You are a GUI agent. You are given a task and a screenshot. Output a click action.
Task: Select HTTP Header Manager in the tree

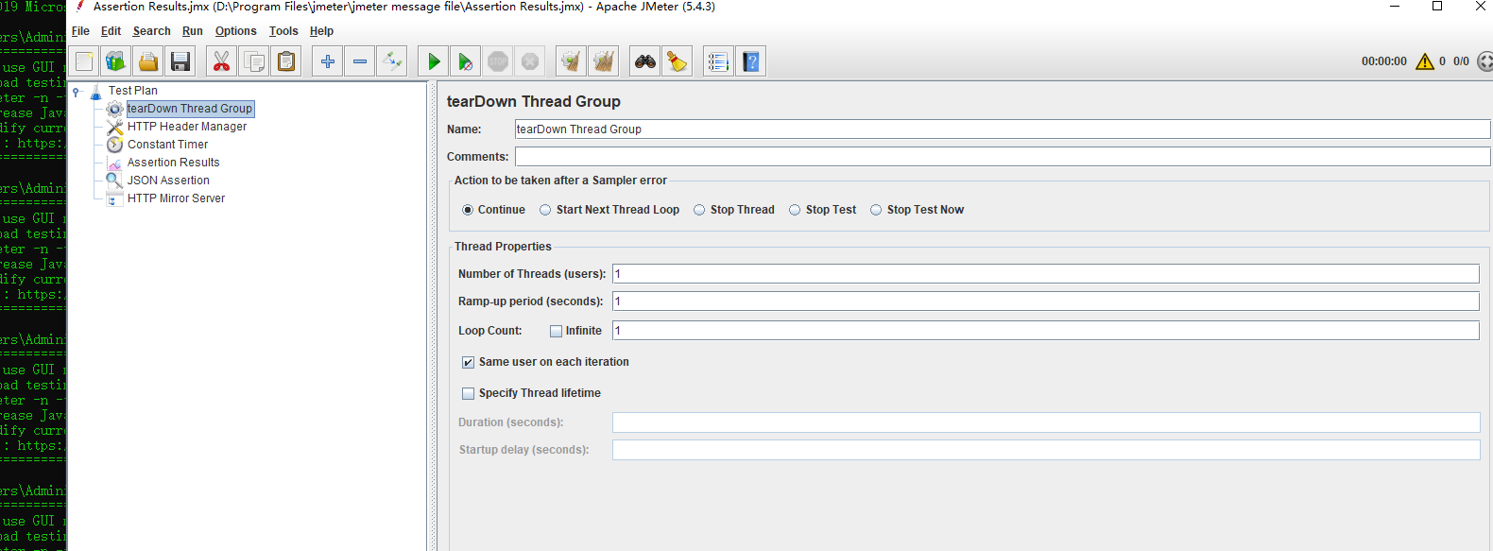click(187, 127)
